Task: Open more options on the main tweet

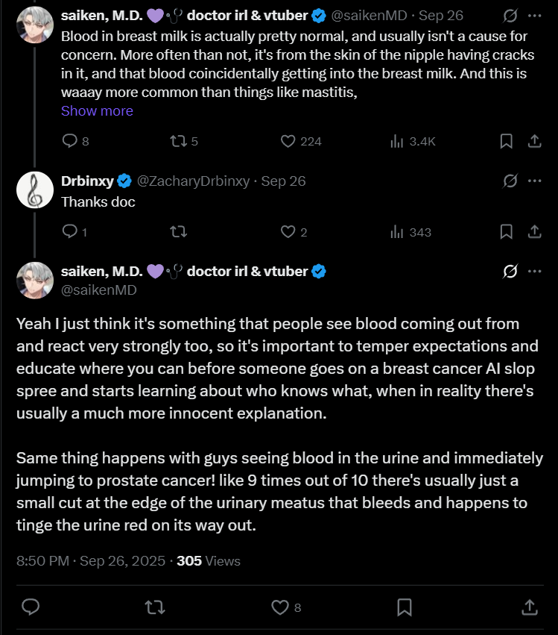Action: point(534,272)
